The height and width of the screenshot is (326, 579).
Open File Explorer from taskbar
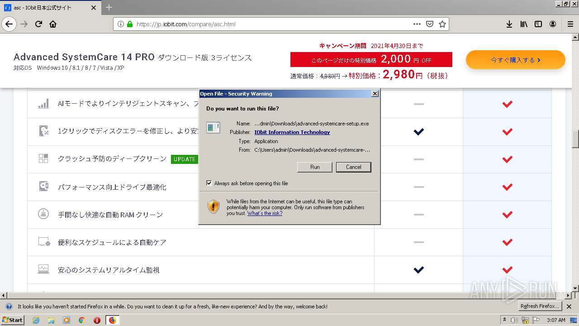pos(51,320)
